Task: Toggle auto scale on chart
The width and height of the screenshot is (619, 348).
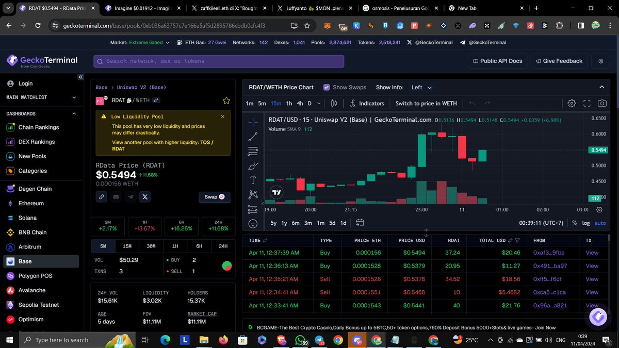Action: pyautogui.click(x=600, y=223)
